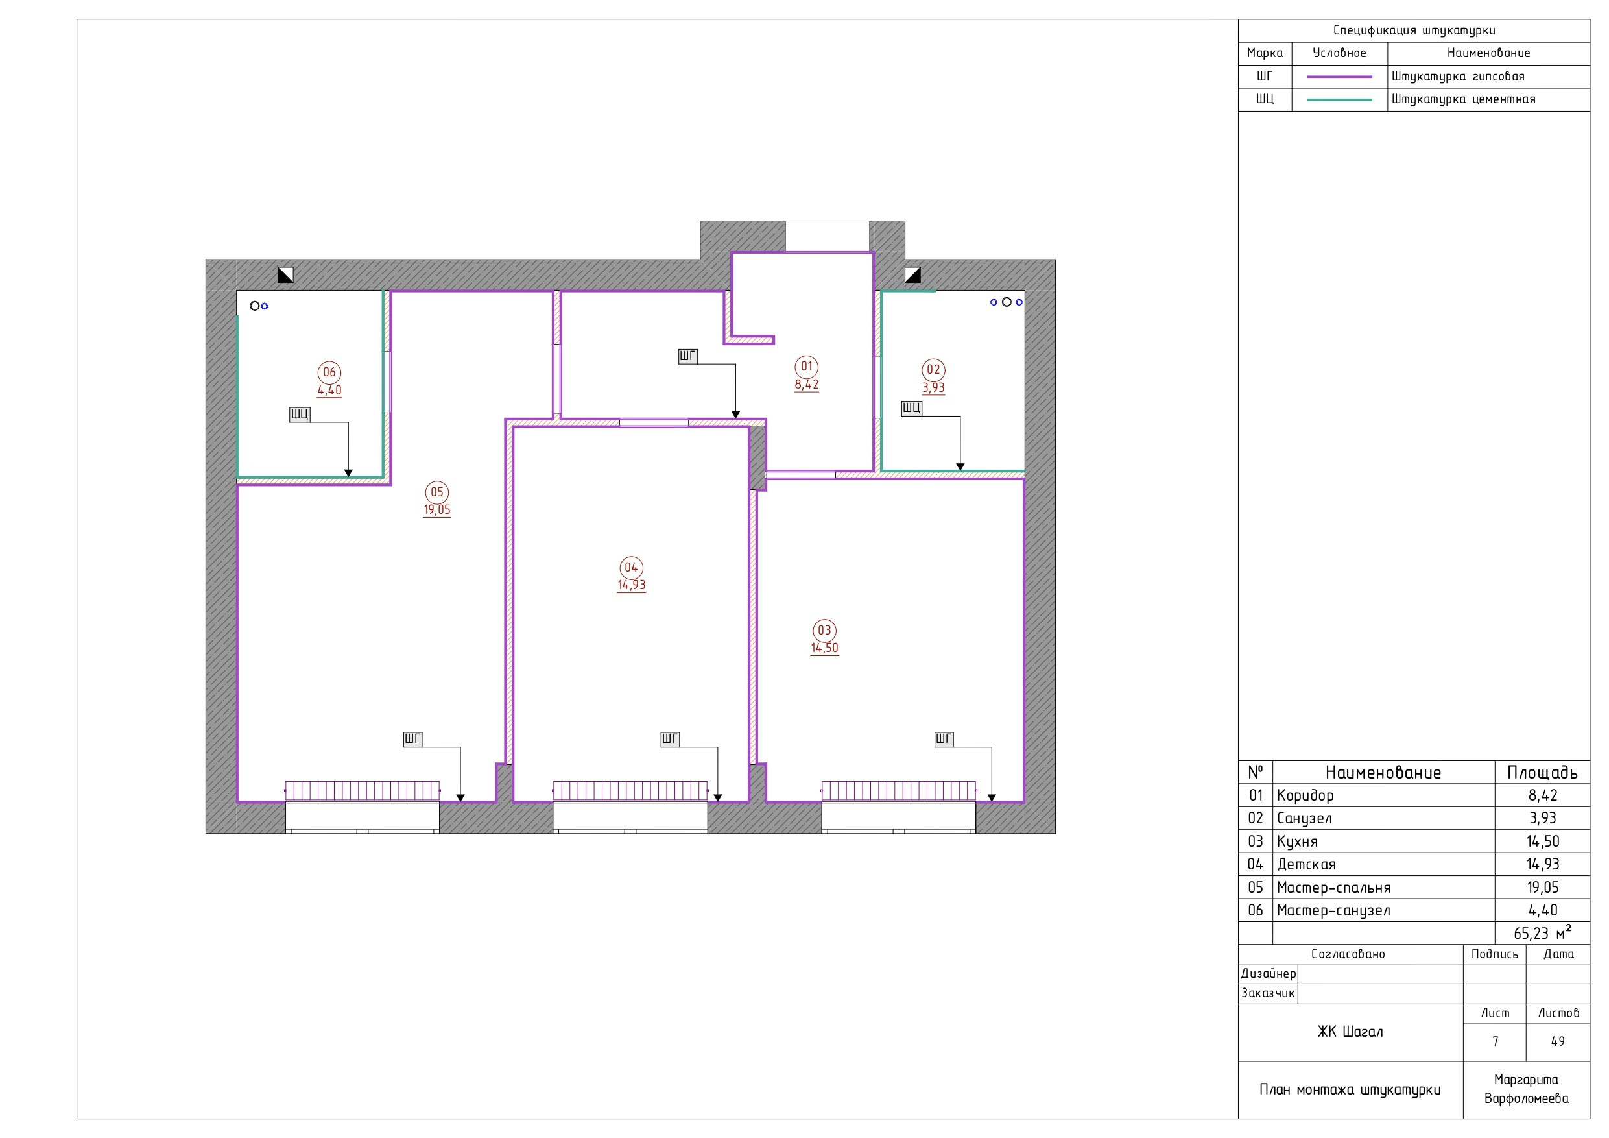This screenshot has width=1609, height=1138.
Task: Click 'Спецификация штукатурки' table title
Action: 1414,30
